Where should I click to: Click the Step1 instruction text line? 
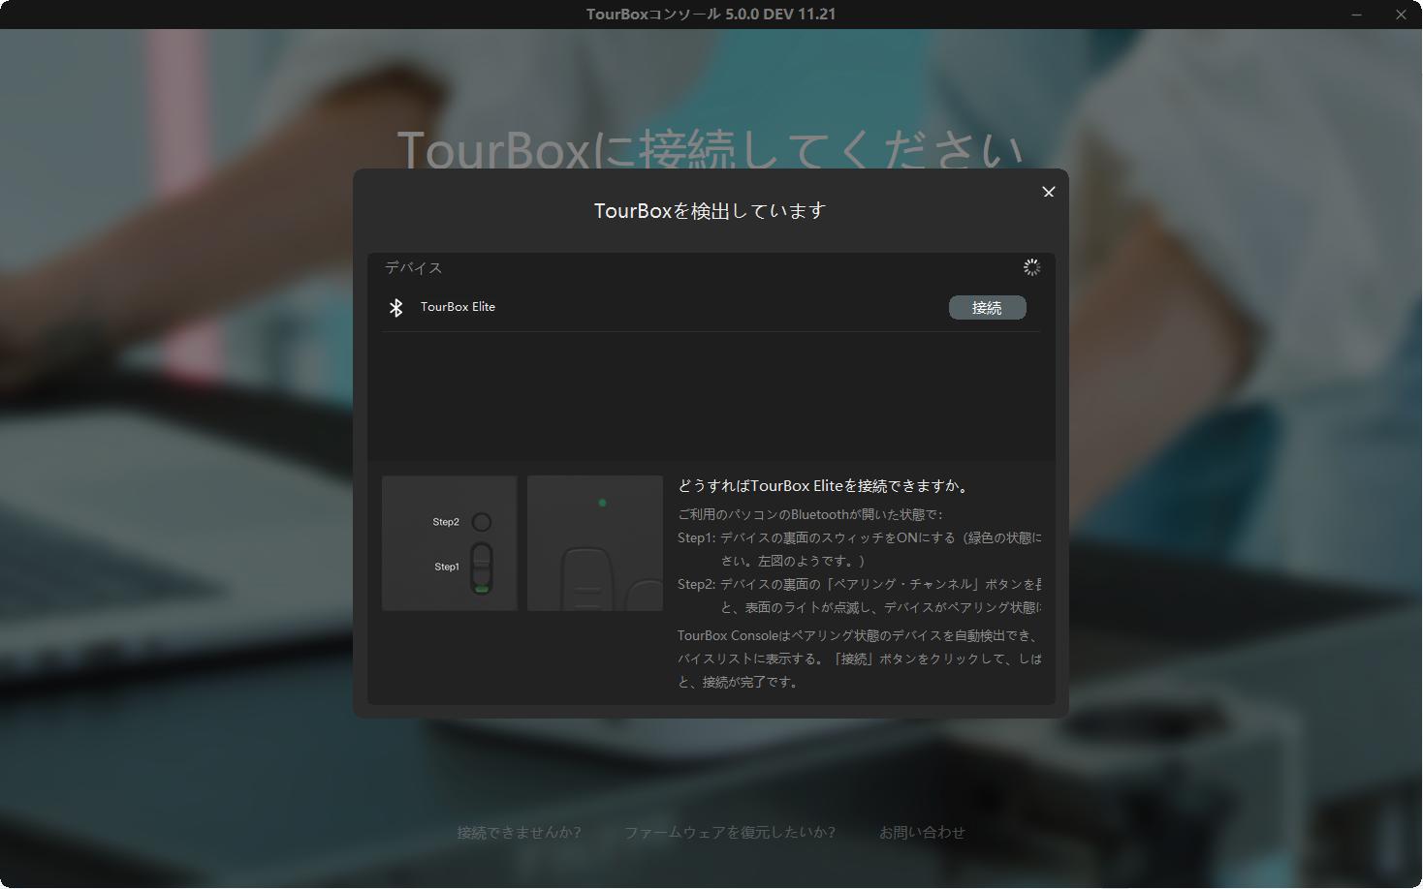(860, 537)
